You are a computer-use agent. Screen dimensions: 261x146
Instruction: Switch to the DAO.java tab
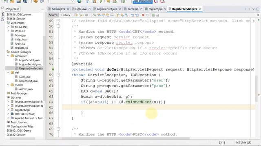click(81, 9)
